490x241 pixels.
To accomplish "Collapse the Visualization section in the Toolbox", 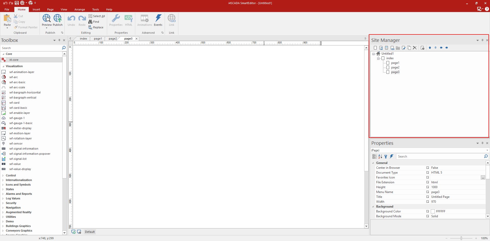I will tap(3, 66).
